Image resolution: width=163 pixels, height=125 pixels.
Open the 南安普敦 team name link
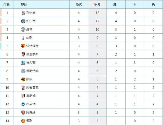coord(32,88)
